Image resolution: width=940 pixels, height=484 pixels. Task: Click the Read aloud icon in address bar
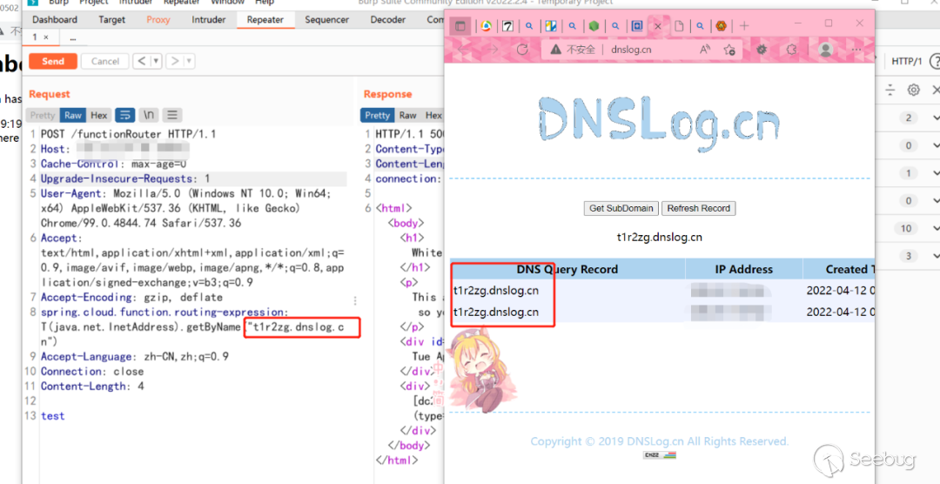[x=705, y=49]
